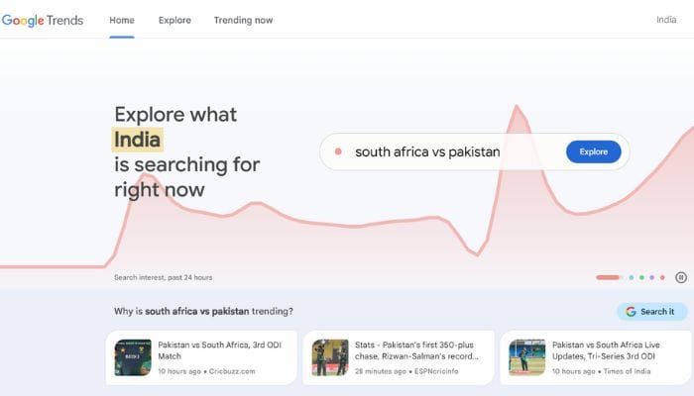Open the India region selector

point(666,20)
